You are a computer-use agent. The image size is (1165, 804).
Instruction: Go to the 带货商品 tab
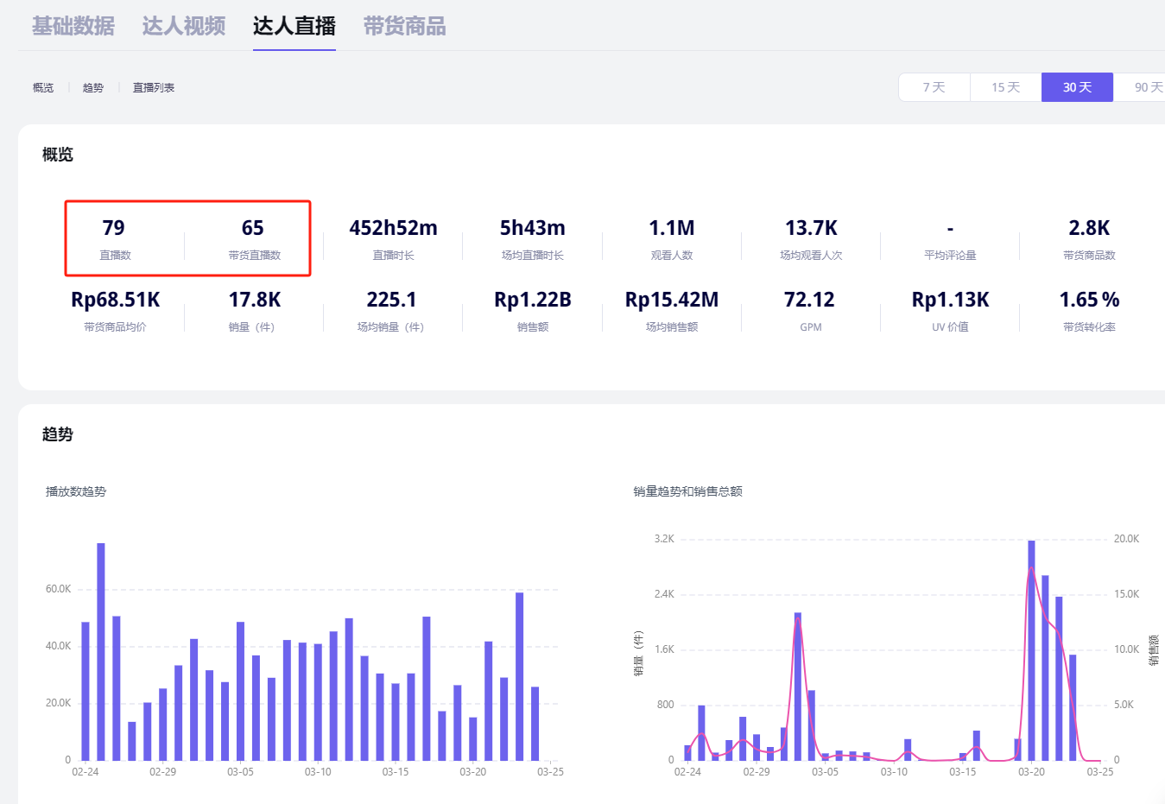(x=404, y=26)
